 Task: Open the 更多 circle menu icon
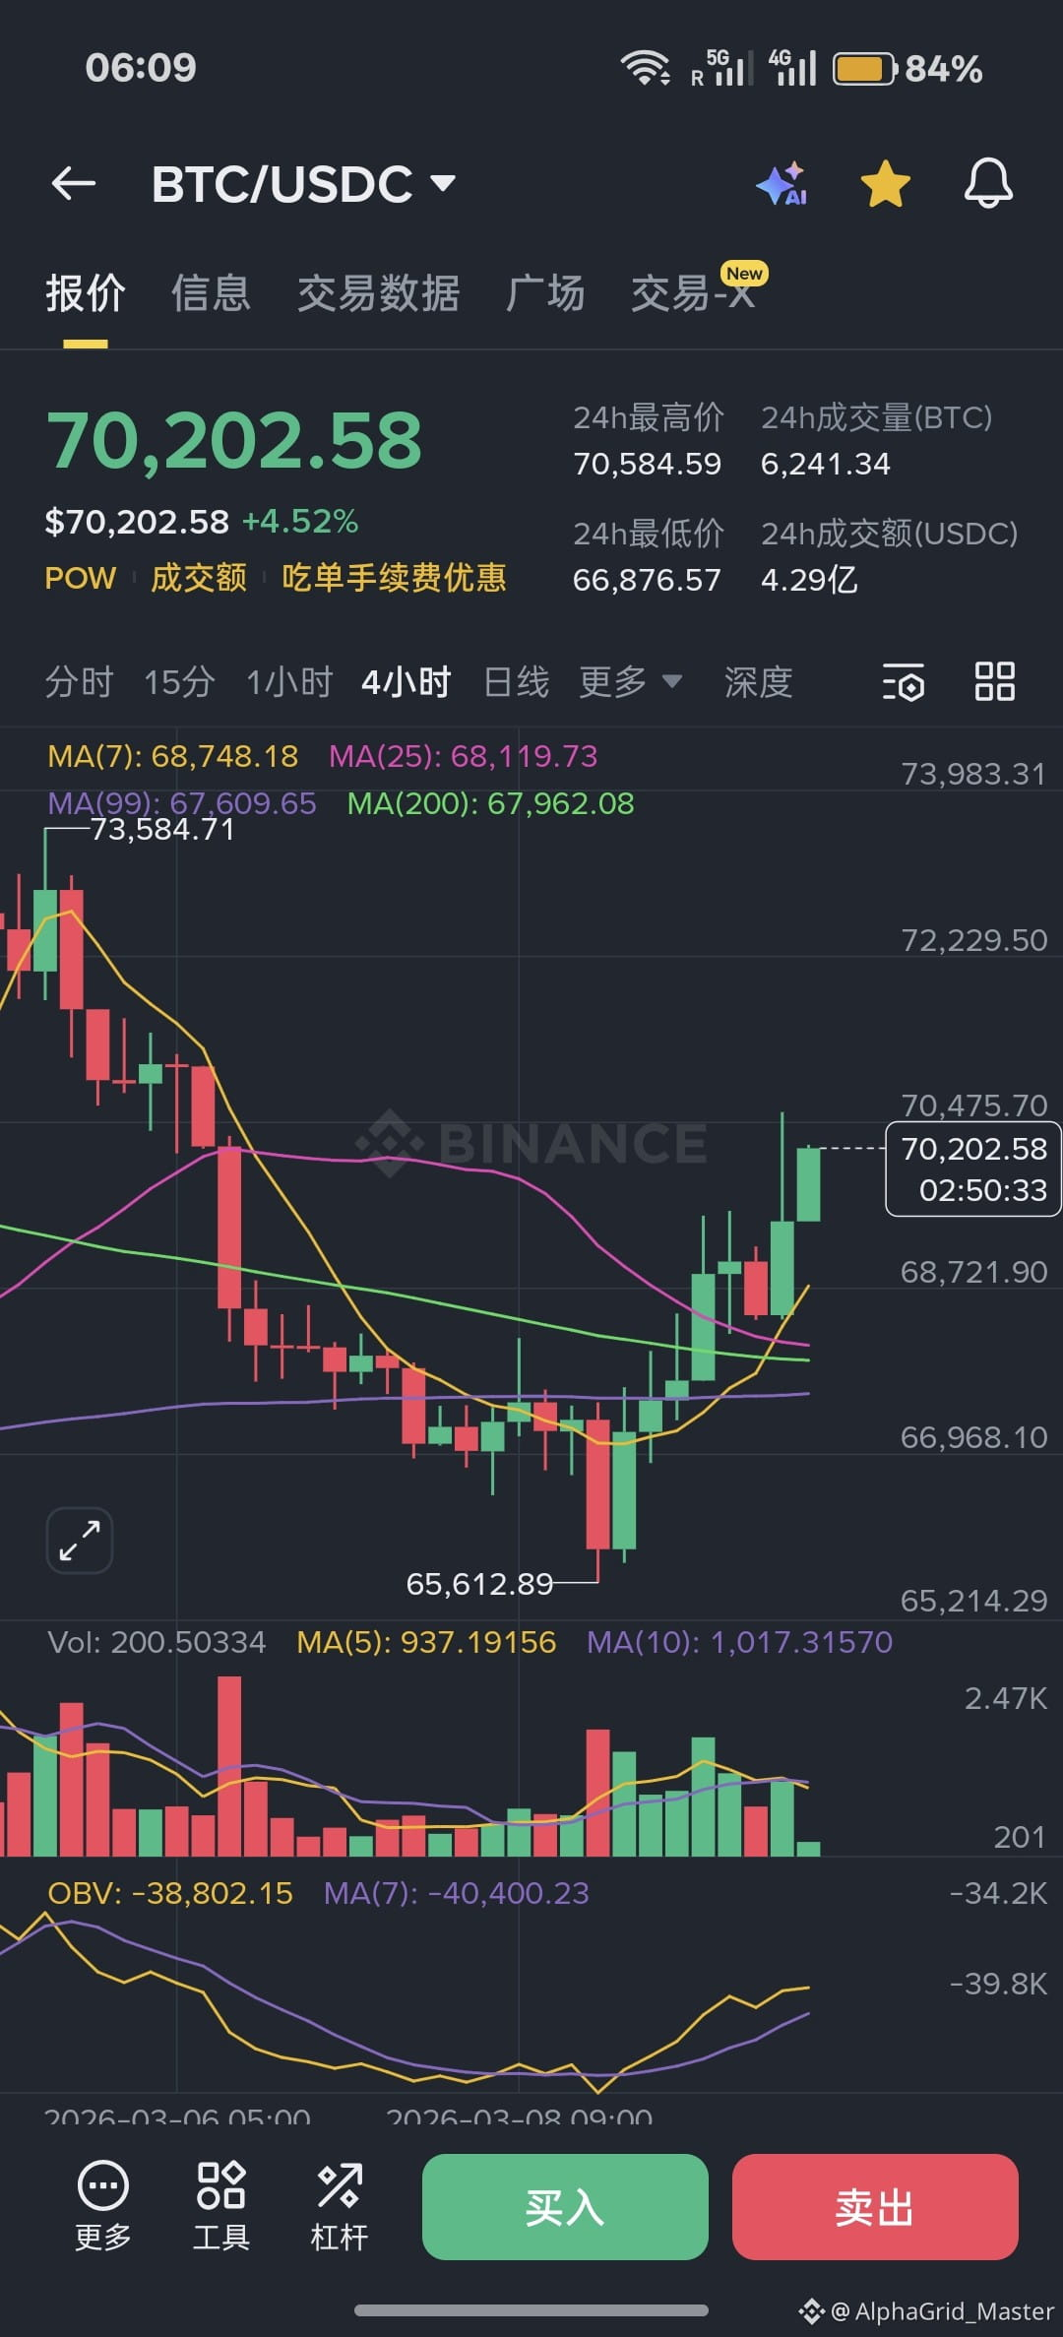(x=103, y=2206)
